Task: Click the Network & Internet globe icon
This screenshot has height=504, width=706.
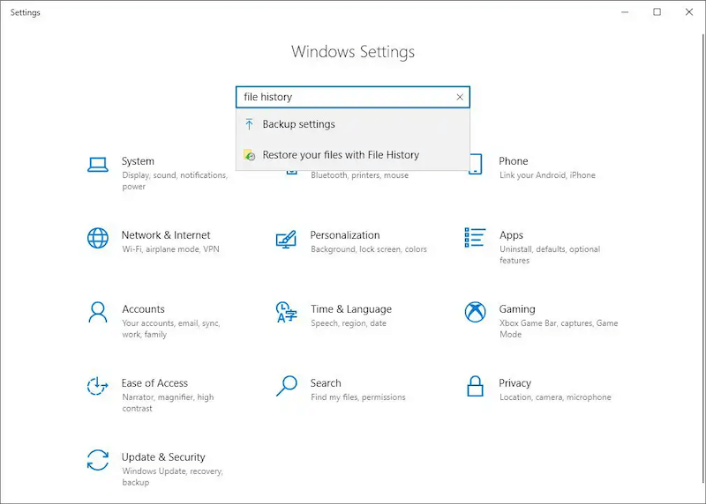Action: 98,238
